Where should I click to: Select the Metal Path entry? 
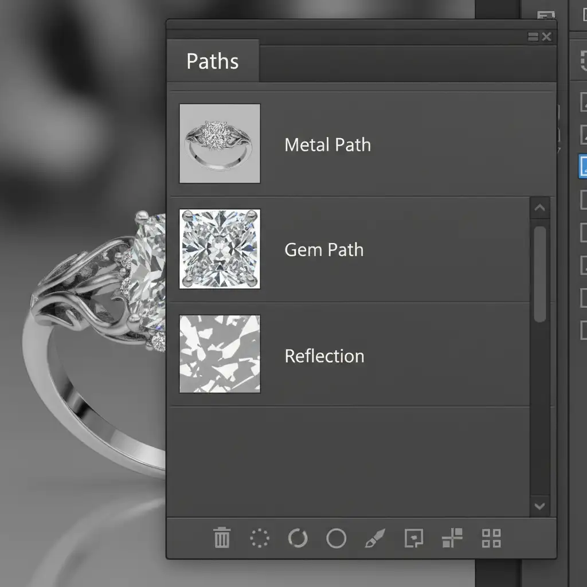(x=327, y=144)
